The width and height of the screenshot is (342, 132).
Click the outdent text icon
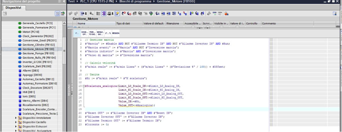click(x=168, y=14)
